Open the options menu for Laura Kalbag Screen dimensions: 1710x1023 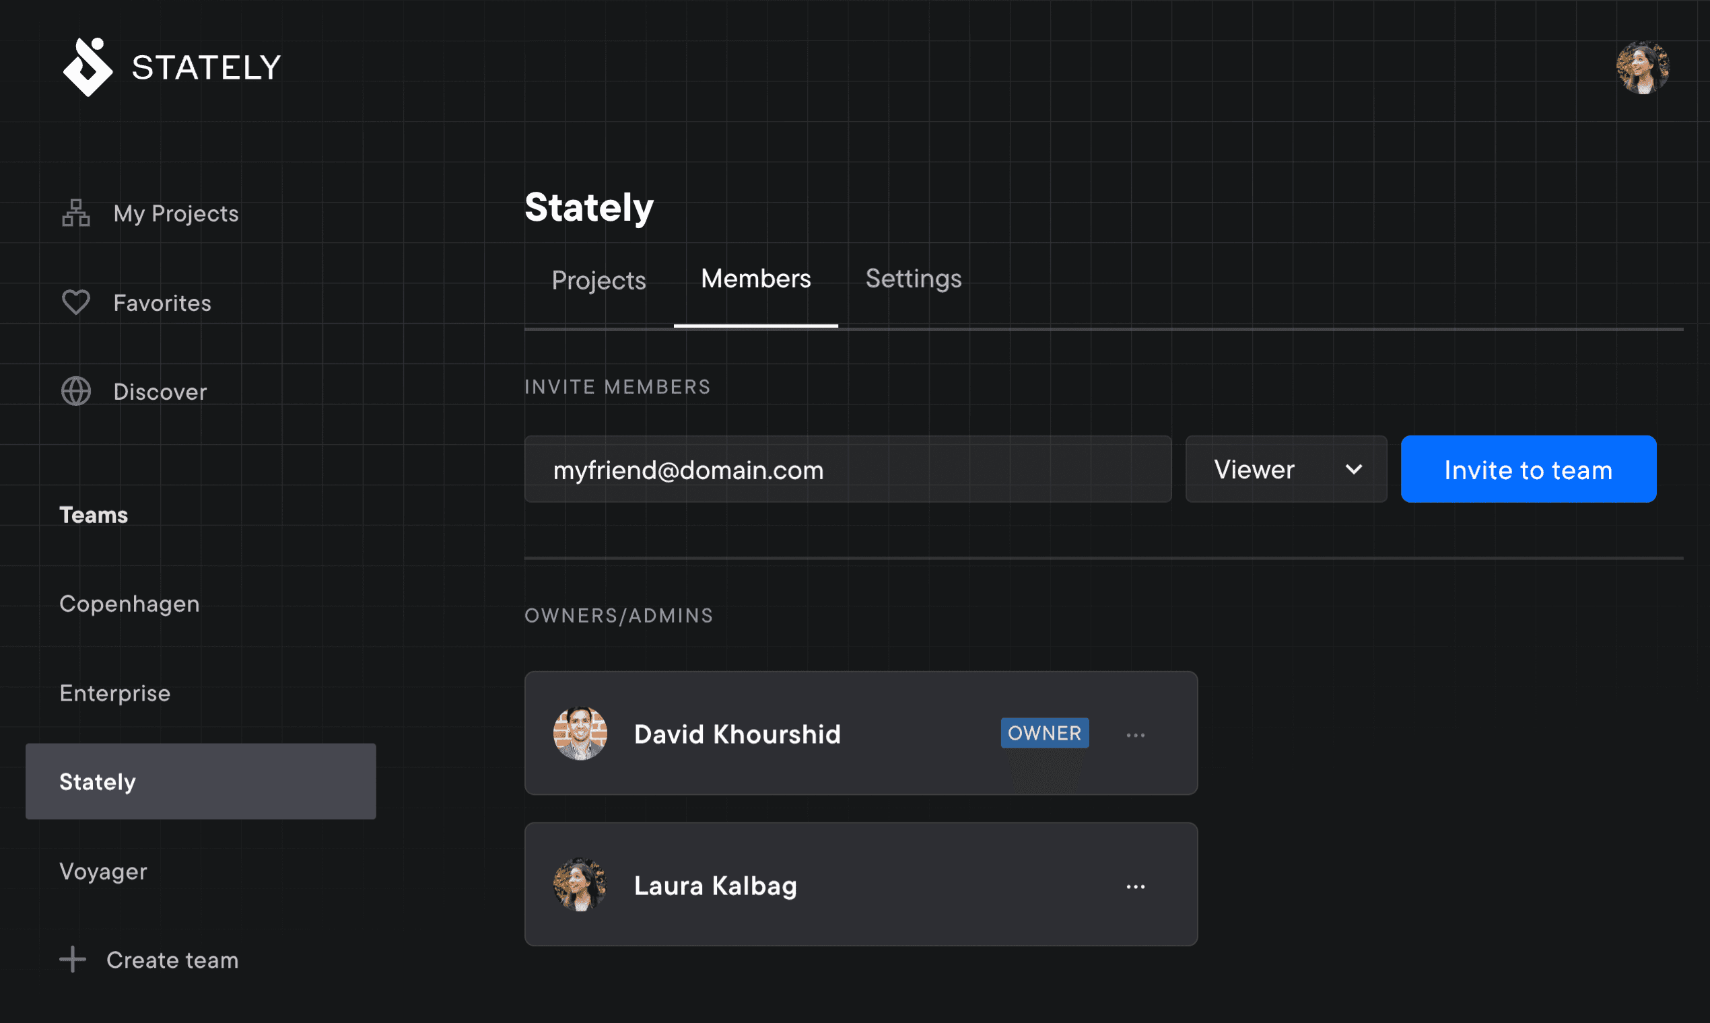[1135, 885]
